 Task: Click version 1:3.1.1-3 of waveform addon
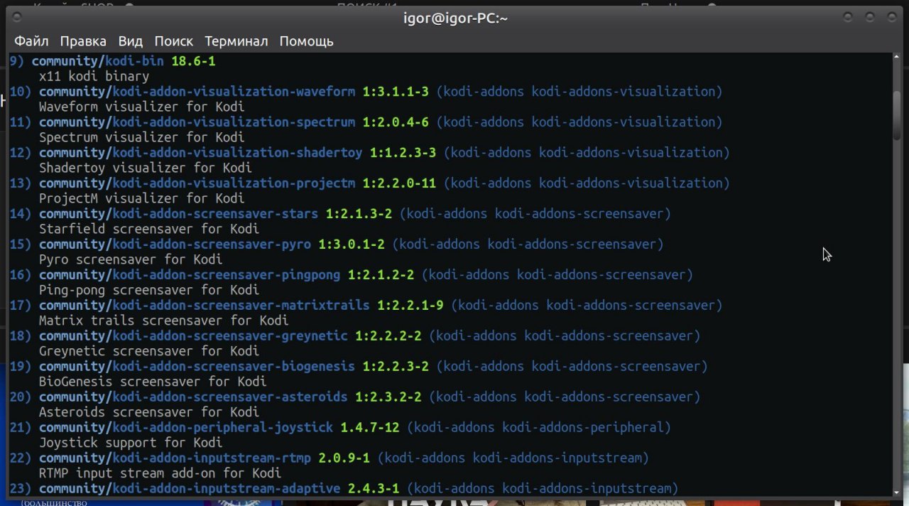[x=396, y=92]
